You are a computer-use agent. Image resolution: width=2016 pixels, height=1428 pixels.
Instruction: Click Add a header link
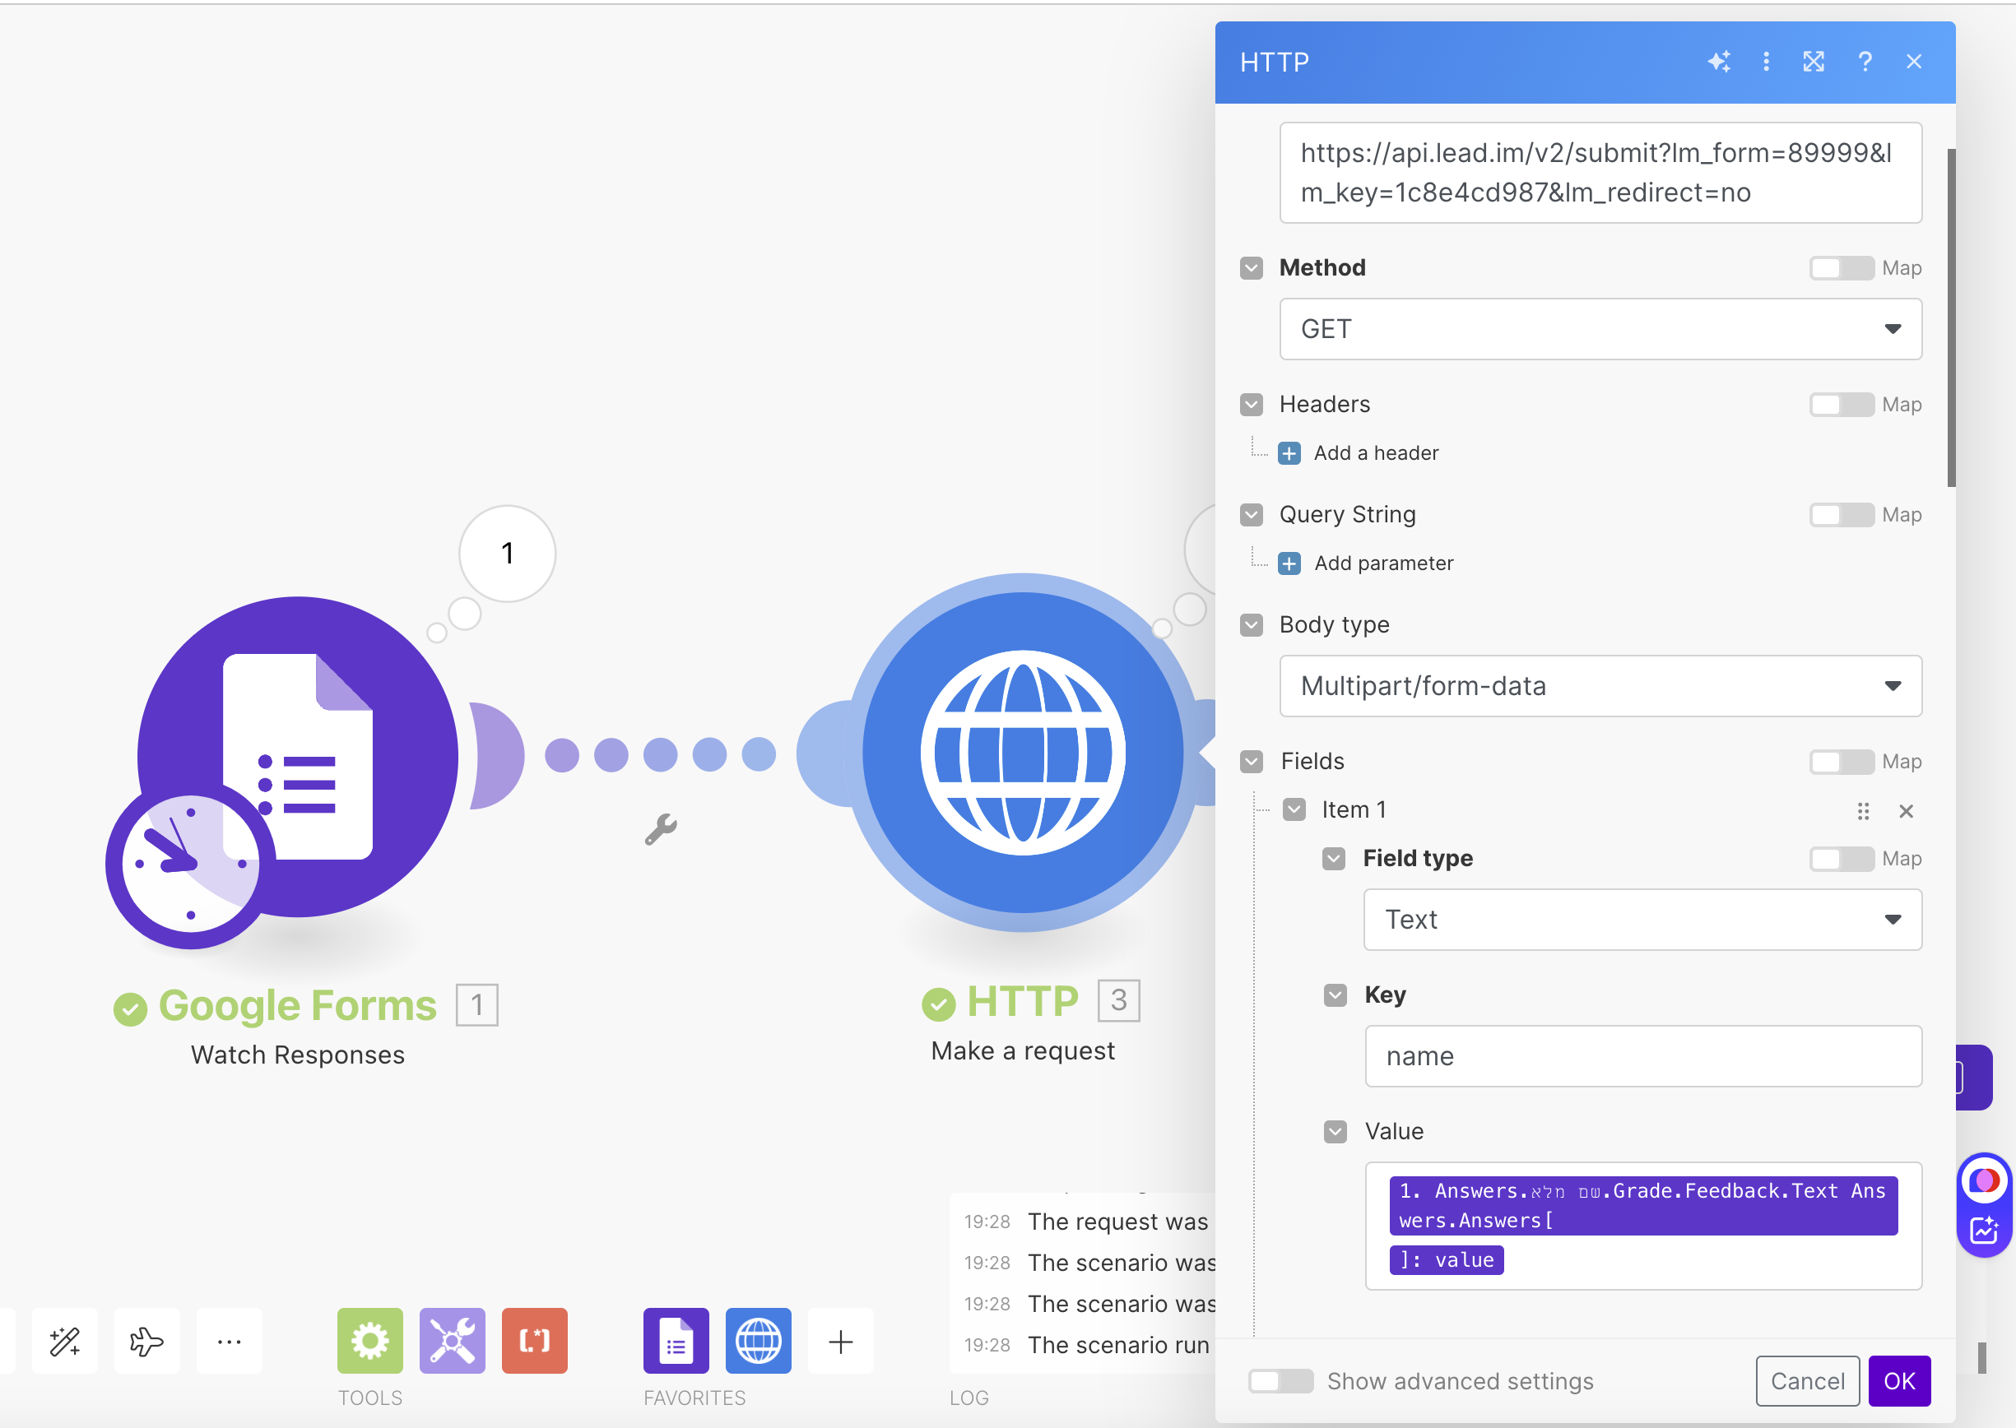(x=1375, y=453)
